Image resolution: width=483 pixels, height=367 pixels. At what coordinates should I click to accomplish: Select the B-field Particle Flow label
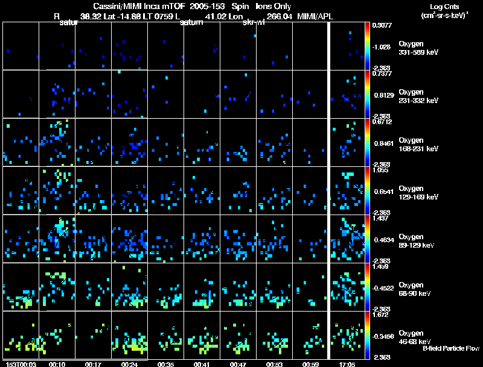tap(451, 348)
